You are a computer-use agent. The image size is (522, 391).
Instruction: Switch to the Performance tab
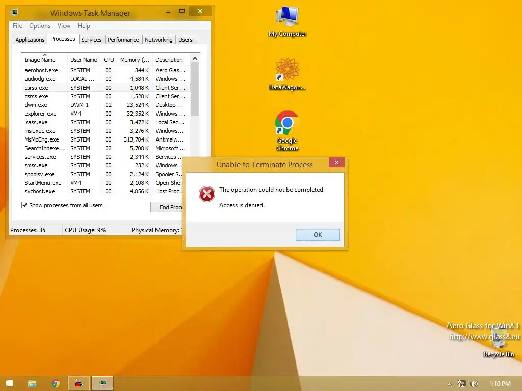tap(123, 40)
